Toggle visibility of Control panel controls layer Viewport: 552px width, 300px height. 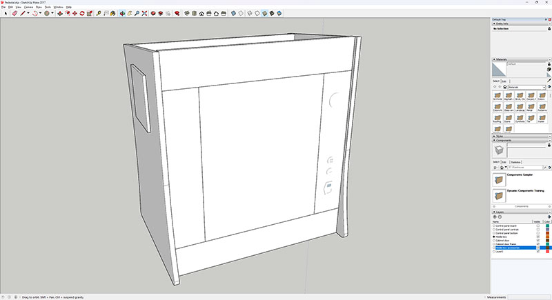click(538, 229)
